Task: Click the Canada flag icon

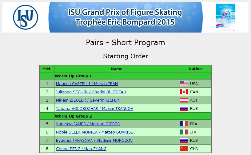Action: 184,92
